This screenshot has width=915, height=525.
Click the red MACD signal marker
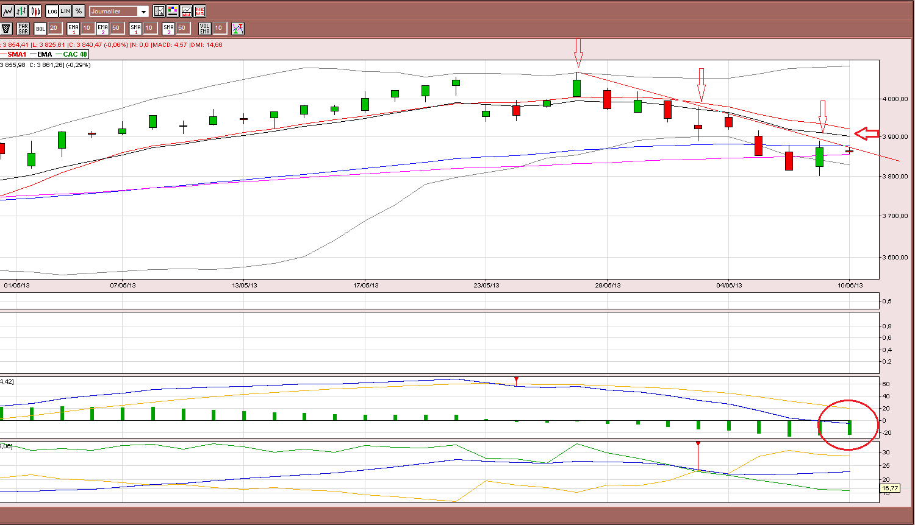pyautogui.click(x=516, y=381)
